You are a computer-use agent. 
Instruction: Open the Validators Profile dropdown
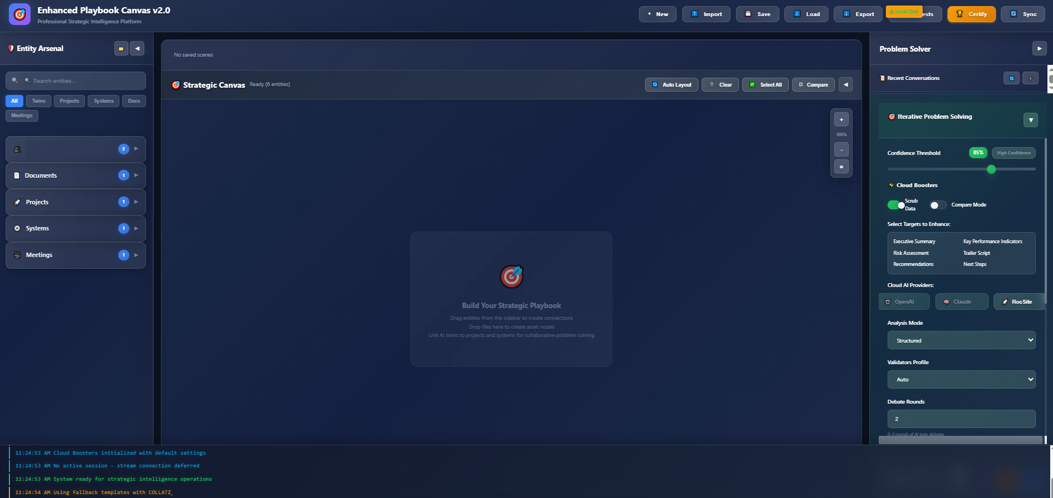click(x=961, y=380)
